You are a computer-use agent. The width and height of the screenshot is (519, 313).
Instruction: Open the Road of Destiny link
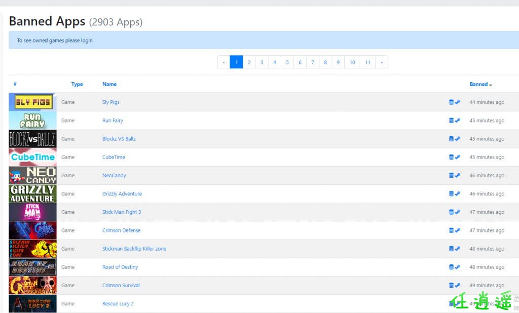[120, 267]
